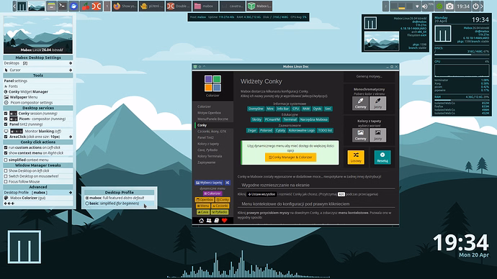497x279 pixels.
Task: Open the power/logout icon in the panel
Action: (x=475, y=6)
